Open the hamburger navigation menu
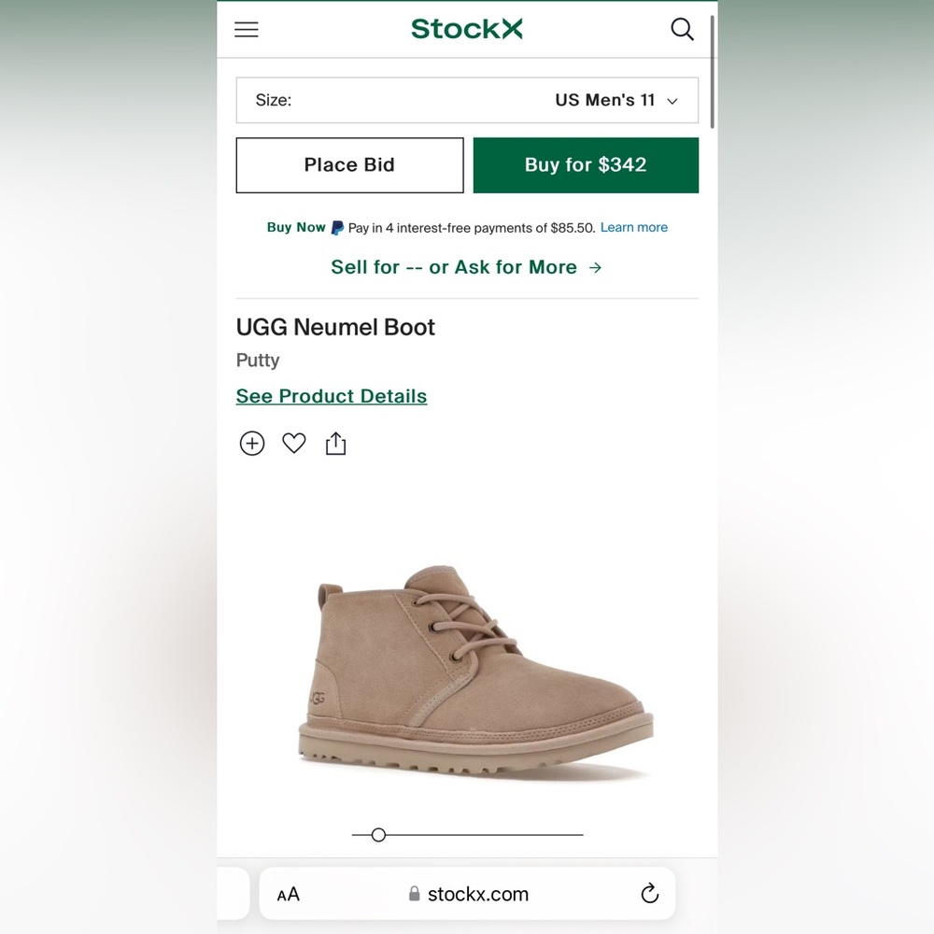Image resolution: width=934 pixels, height=934 pixels. (247, 30)
